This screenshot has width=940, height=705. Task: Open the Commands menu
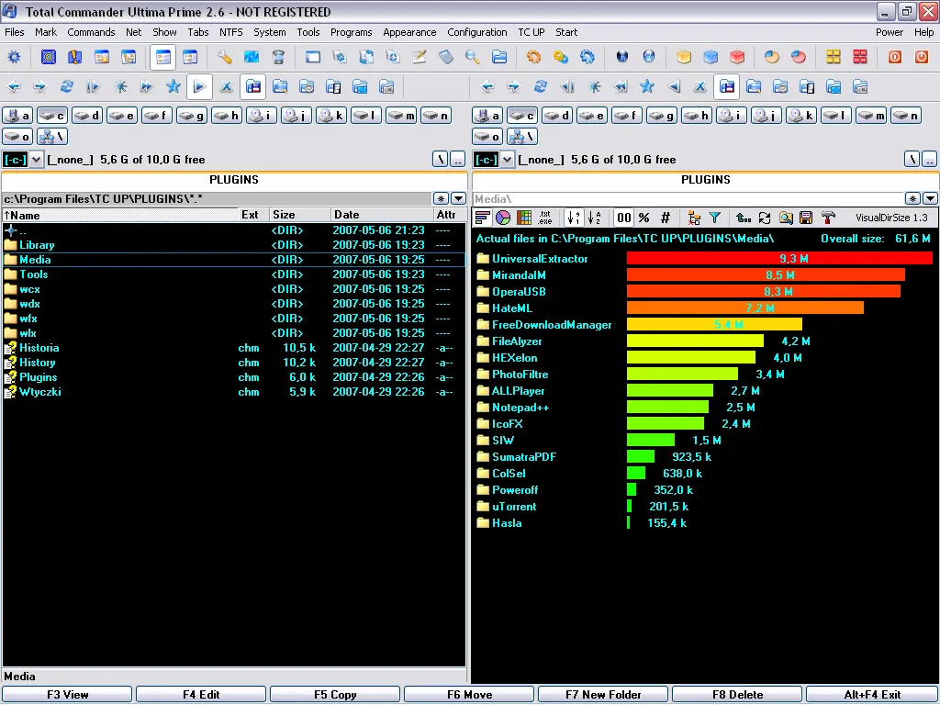click(91, 32)
